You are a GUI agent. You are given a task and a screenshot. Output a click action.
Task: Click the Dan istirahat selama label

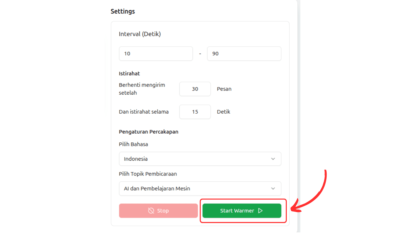tap(144, 112)
